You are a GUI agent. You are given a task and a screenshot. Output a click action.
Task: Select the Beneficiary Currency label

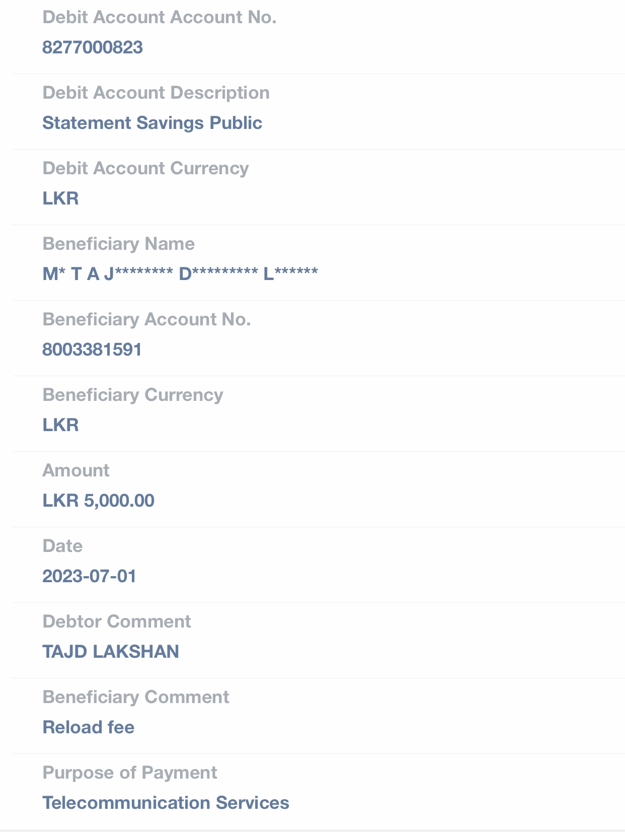pos(133,395)
